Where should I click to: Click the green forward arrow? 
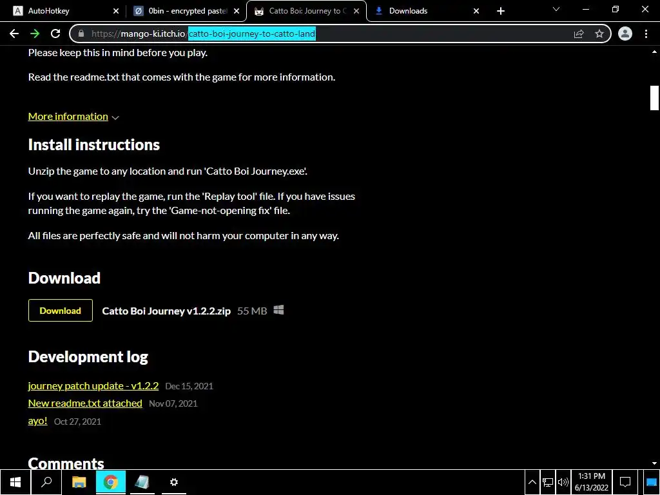[x=35, y=34]
